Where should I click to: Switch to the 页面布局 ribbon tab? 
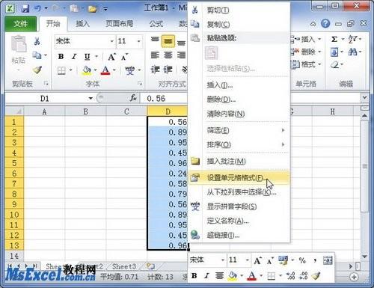120,24
